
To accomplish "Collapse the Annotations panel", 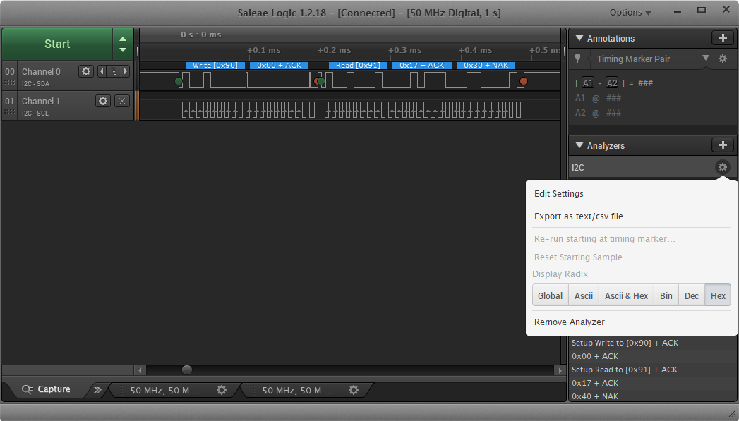I will [x=579, y=38].
